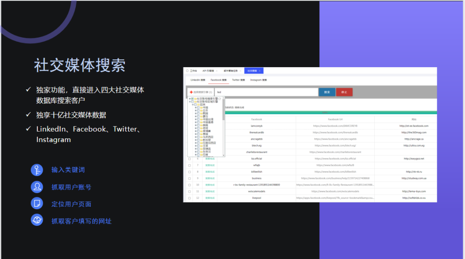Click the 工作台 home icon
Viewport: 465px width, 259px height.
coord(187,71)
